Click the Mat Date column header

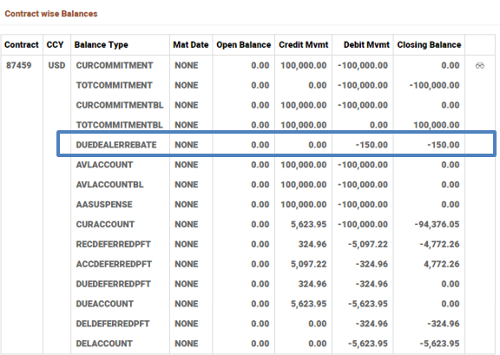(191, 45)
